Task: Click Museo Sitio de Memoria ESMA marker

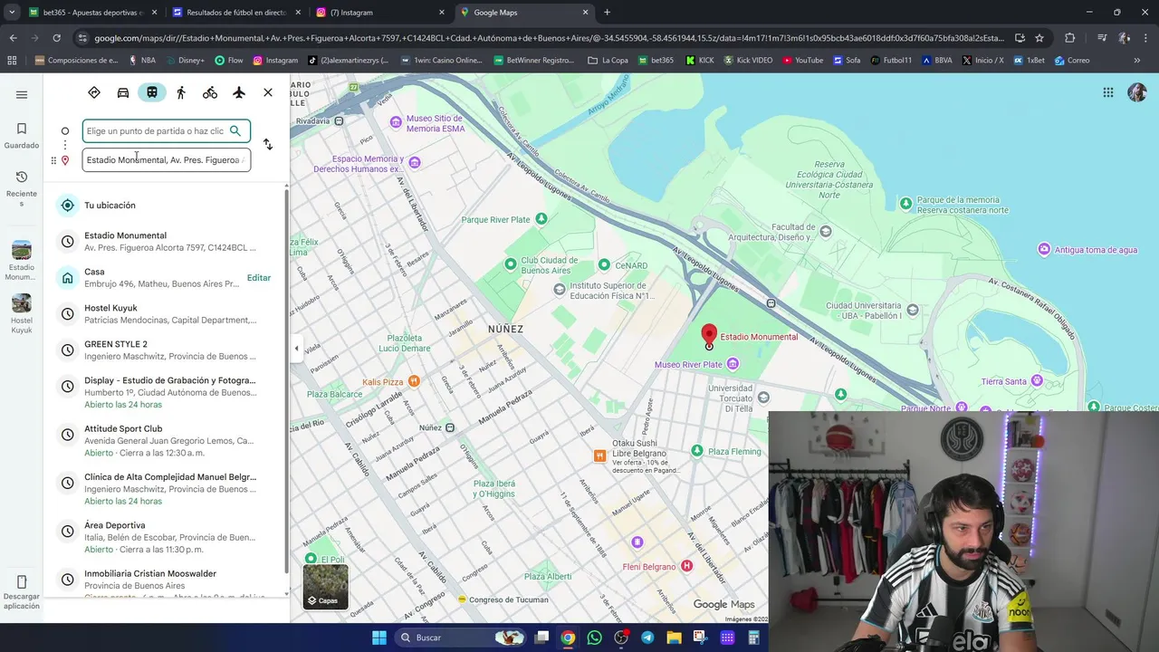Action: coord(396,122)
